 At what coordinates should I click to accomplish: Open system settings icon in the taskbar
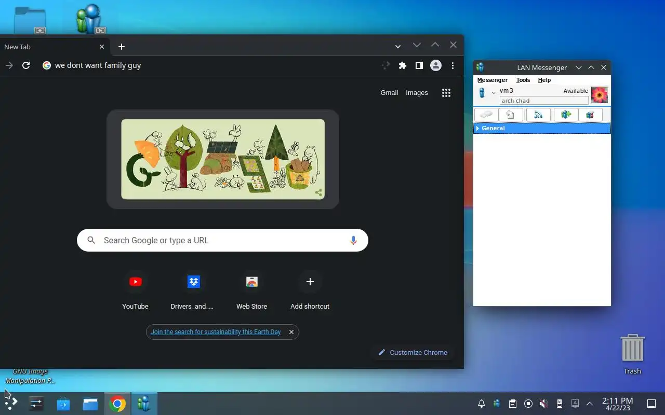pyautogui.click(x=36, y=403)
